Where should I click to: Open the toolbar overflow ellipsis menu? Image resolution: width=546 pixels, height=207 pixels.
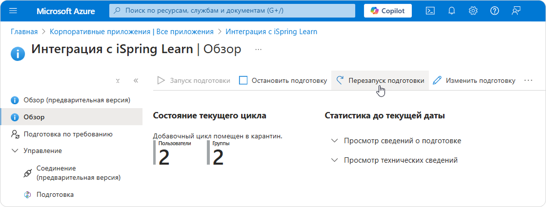pyautogui.click(x=528, y=80)
